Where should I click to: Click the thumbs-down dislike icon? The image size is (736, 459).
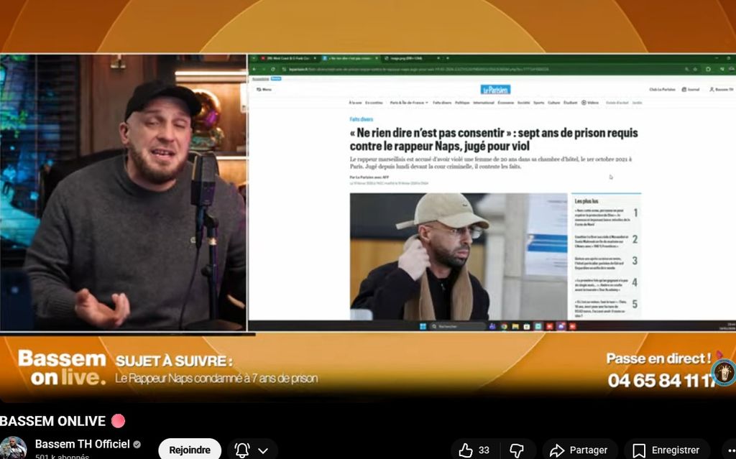point(517,450)
